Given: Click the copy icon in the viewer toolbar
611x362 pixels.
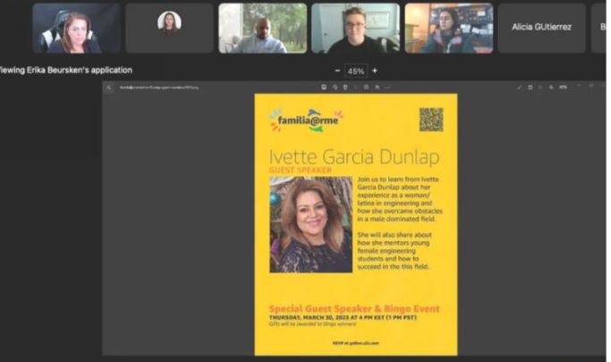Looking at the screenshot, I should pyautogui.click(x=334, y=88).
